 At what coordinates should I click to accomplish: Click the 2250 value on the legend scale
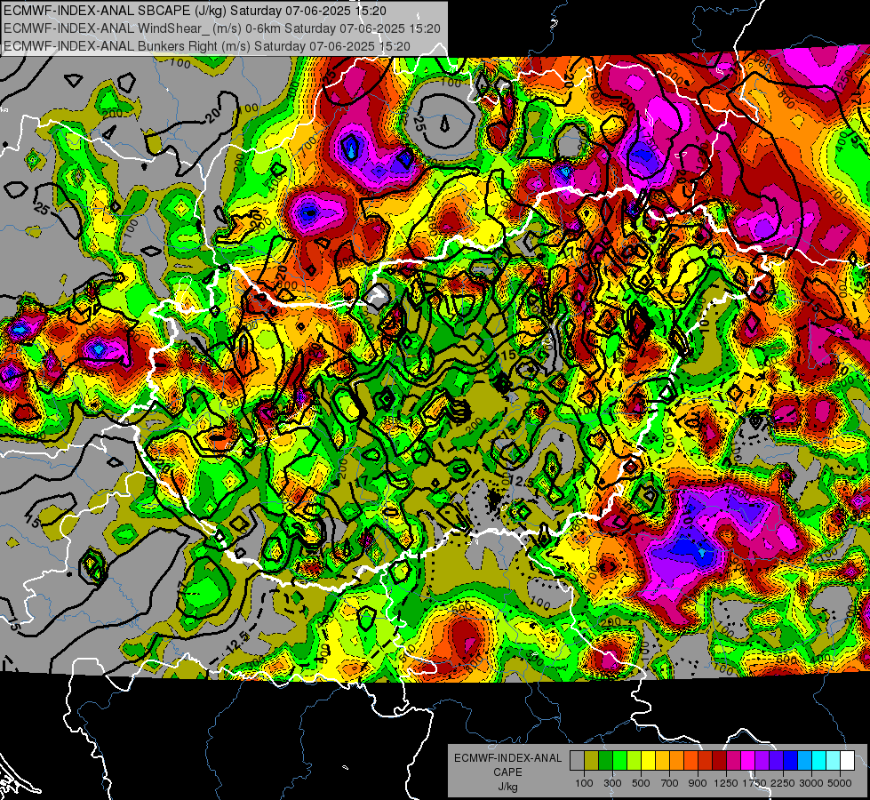784,783
